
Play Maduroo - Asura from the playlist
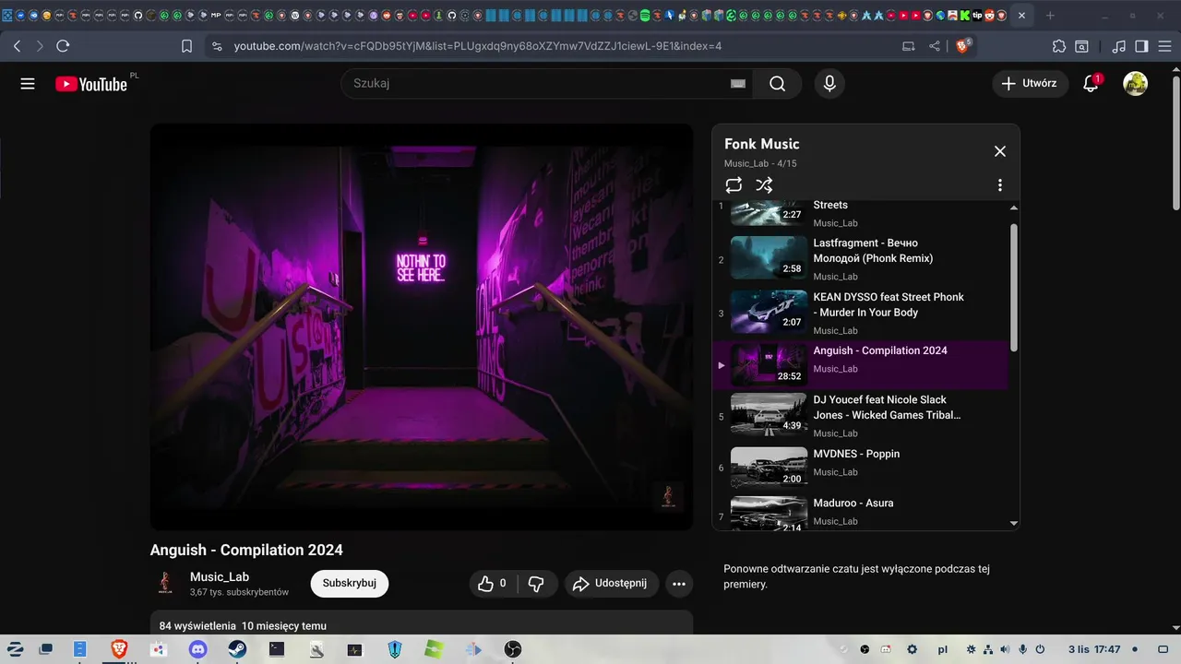click(860, 512)
